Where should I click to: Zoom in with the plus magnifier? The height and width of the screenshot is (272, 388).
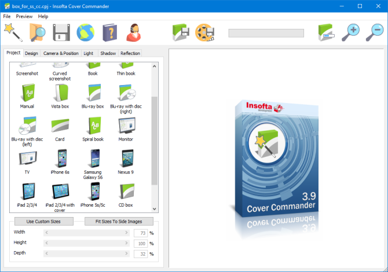tap(350, 32)
